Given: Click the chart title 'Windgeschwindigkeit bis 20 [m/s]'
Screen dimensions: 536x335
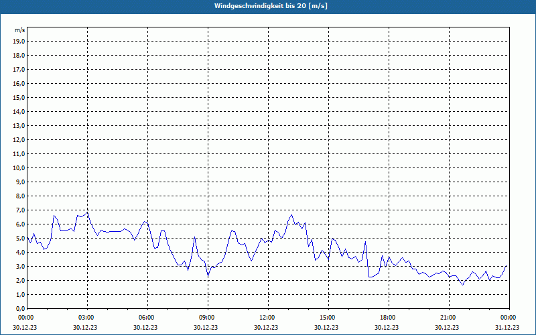Looking at the screenshot, I should 271,6.
